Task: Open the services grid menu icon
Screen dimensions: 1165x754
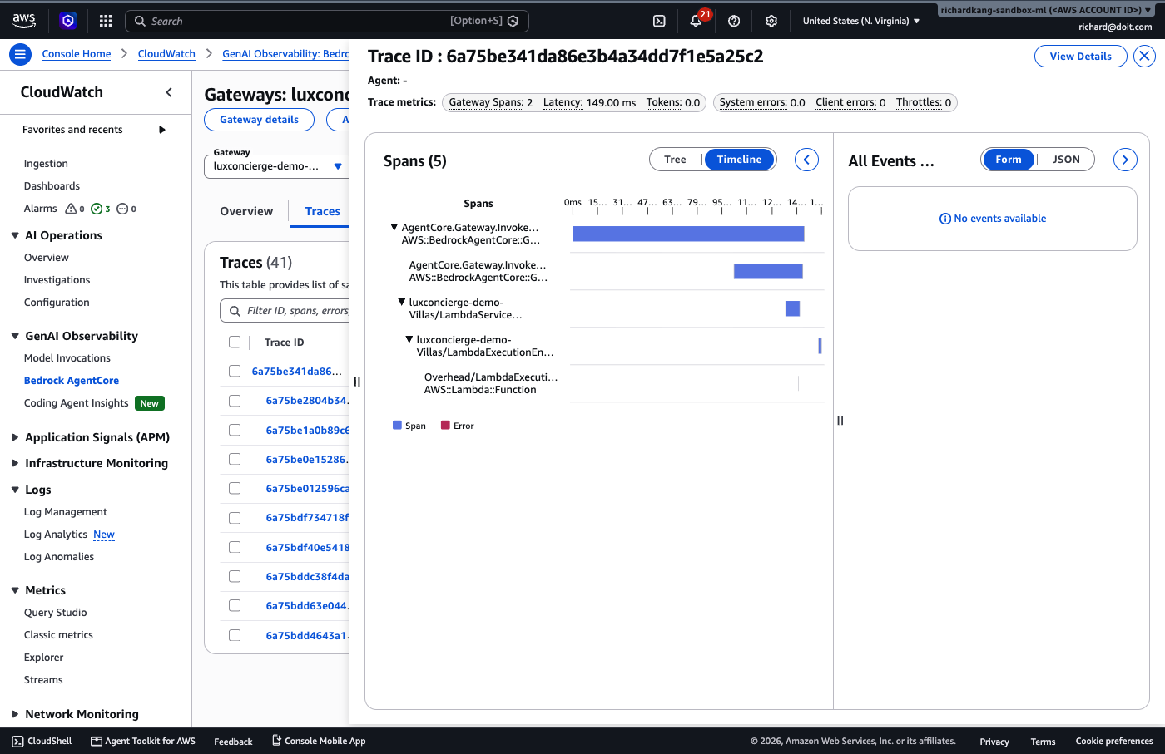Action: pos(106,21)
